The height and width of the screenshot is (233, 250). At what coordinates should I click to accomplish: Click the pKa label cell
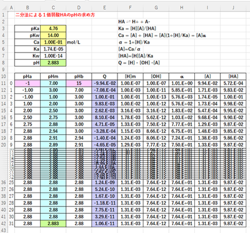point(28,29)
